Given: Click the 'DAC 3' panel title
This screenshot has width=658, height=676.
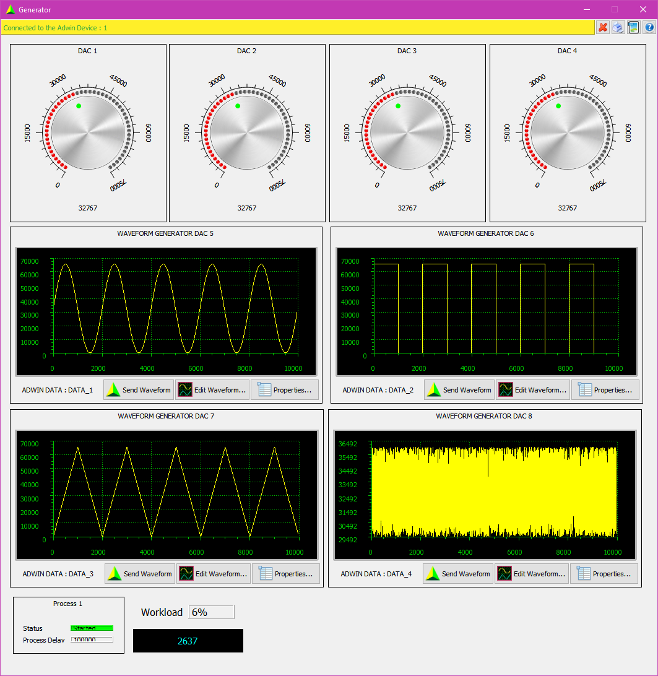Looking at the screenshot, I should pyautogui.click(x=407, y=51).
